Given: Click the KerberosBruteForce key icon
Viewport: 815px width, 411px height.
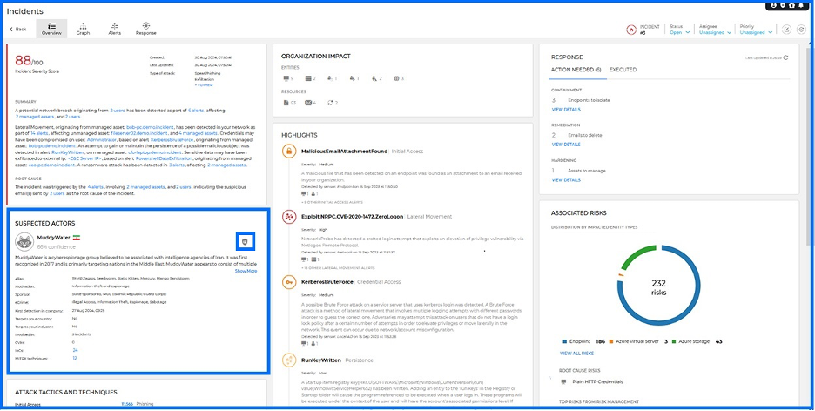Looking at the screenshot, I should click(288, 282).
